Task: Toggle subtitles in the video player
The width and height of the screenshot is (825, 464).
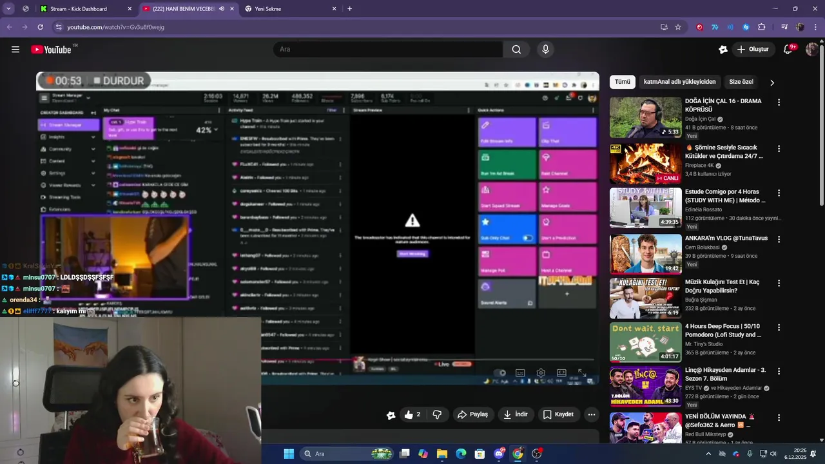Action: [x=520, y=373]
